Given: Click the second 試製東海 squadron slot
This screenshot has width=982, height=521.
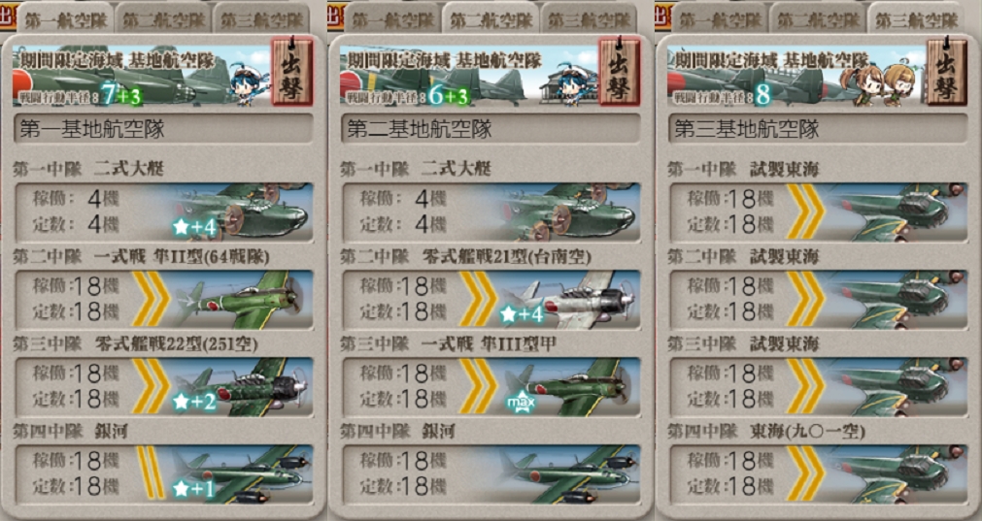Looking at the screenshot, I should tap(819, 300).
